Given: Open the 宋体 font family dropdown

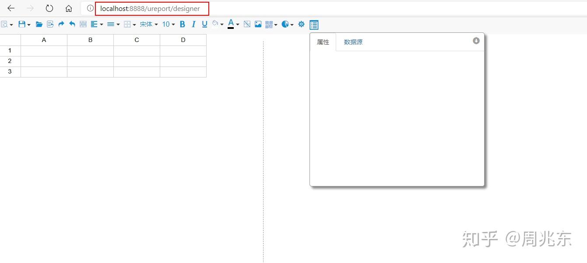Looking at the screenshot, I should pyautogui.click(x=149, y=25).
